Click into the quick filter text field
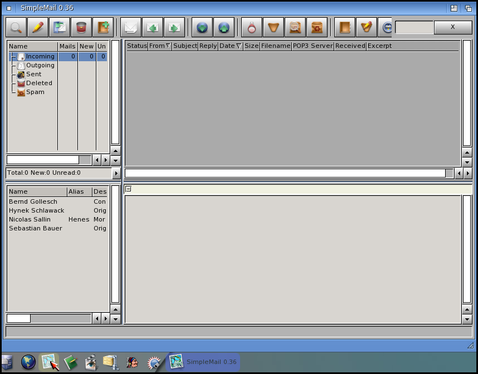The height and width of the screenshot is (374, 478). (x=414, y=27)
